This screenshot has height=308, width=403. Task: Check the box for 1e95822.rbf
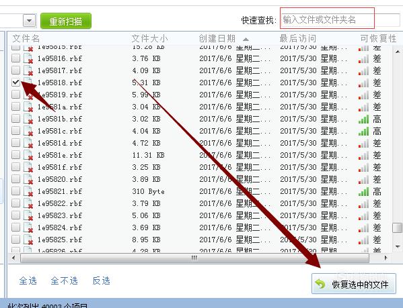pos(16,203)
